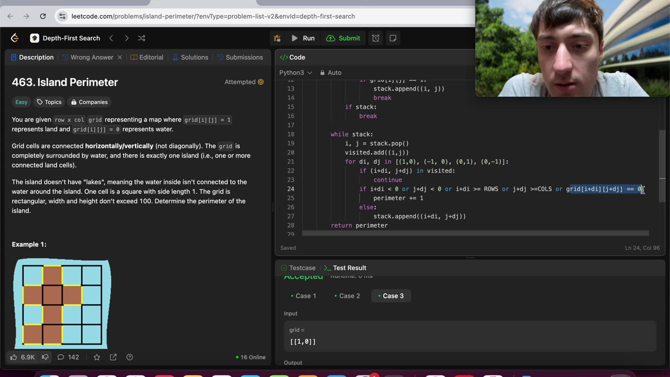
Task: Switch to Wrong Answer tab
Action: coord(87,57)
